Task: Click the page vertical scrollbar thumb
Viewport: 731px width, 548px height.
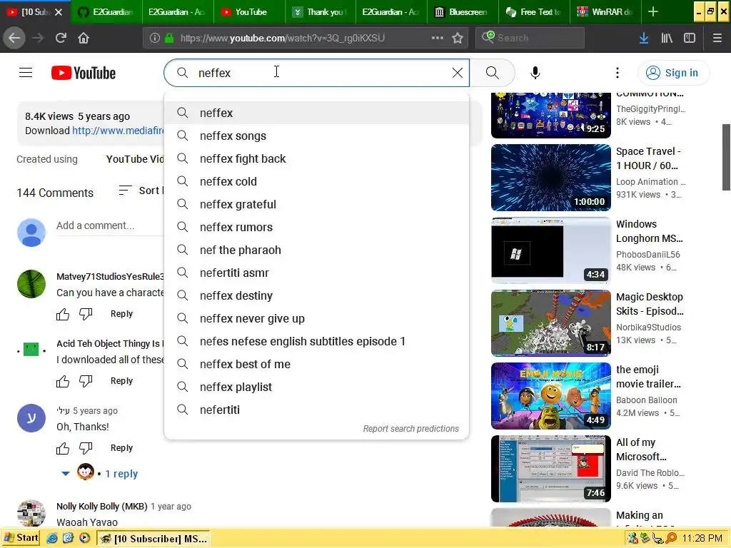Action: [726, 157]
